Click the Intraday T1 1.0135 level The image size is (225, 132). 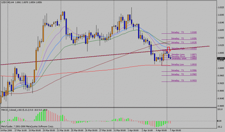(x=179, y=43)
